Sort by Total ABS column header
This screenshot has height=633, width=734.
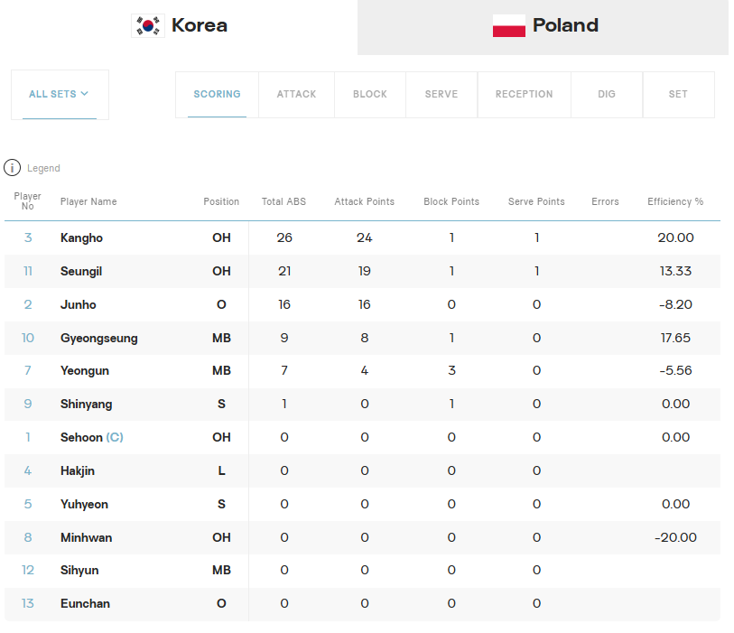click(283, 201)
